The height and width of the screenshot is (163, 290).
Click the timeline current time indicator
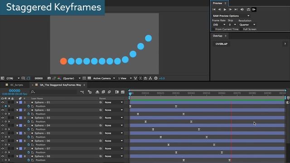pos(130,94)
